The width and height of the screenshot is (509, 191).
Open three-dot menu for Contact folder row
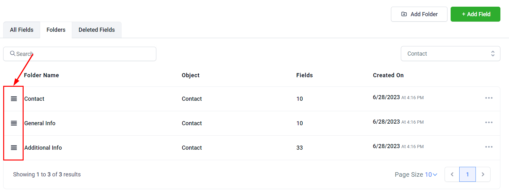click(x=489, y=98)
